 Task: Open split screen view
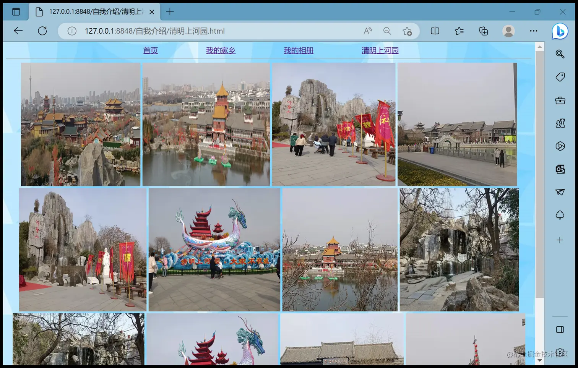[x=435, y=31]
